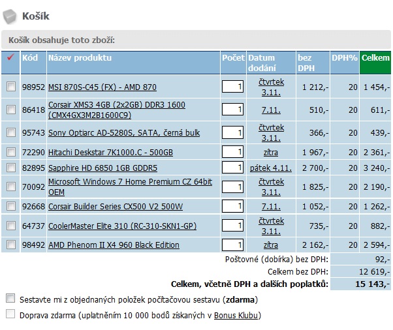
Task: Click quantity field for Sapphire HD 6850
Action: (x=232, y=167)
